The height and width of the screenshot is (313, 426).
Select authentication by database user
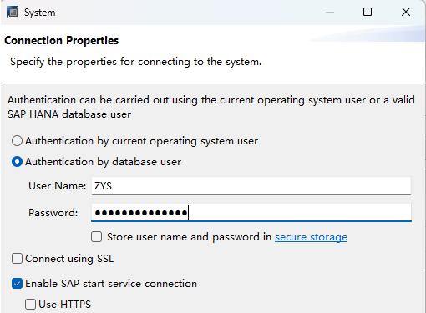point(17,162)
